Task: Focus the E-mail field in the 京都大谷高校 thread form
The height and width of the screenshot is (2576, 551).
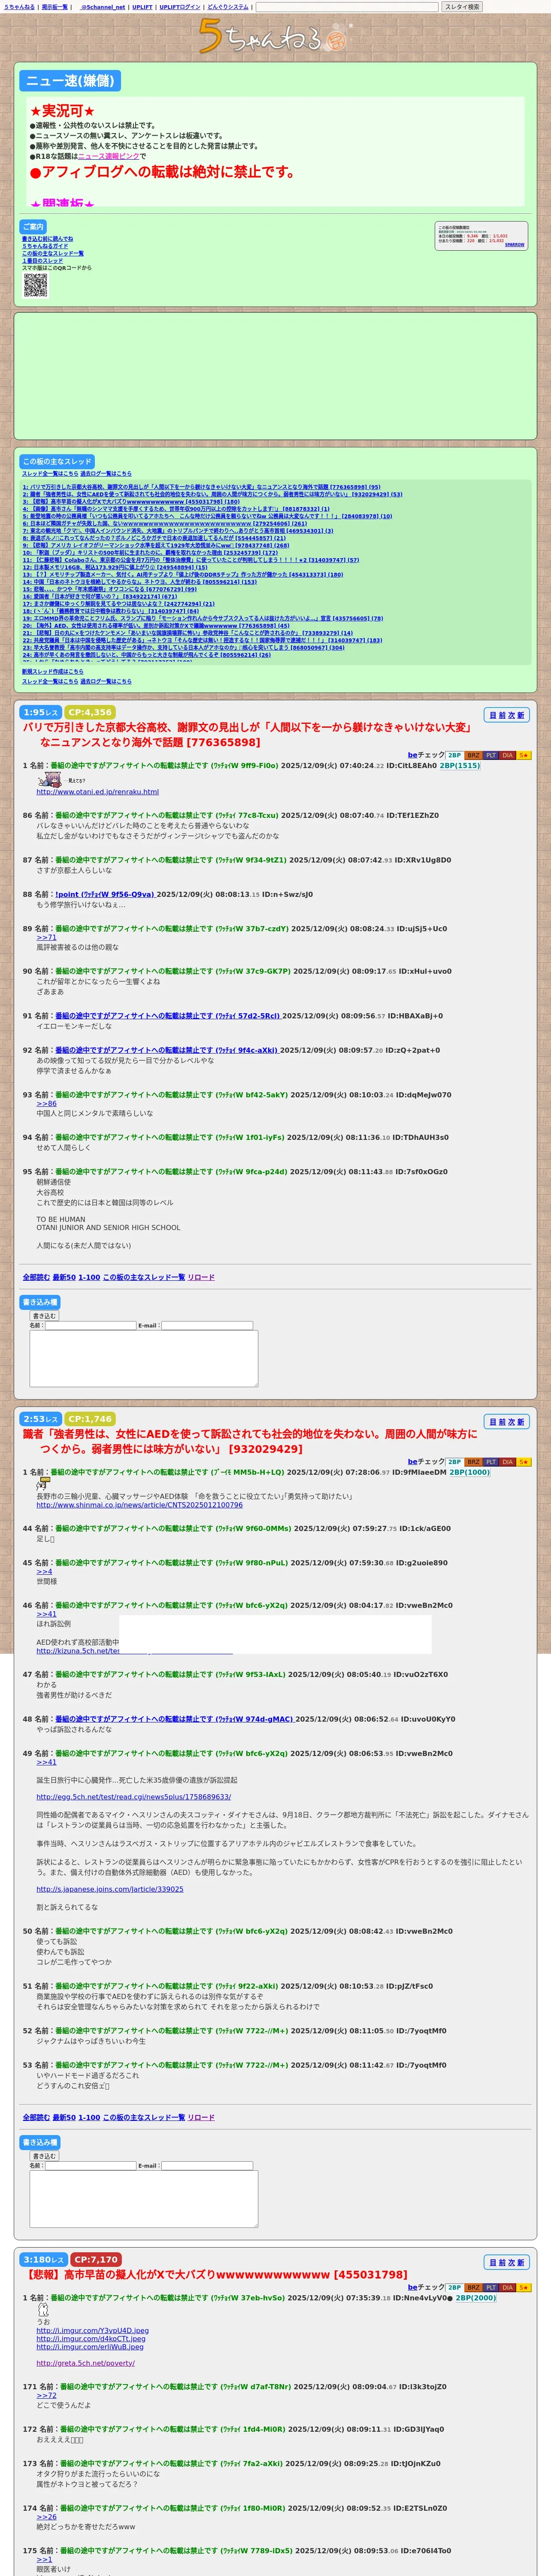Action: [207, 1326]
